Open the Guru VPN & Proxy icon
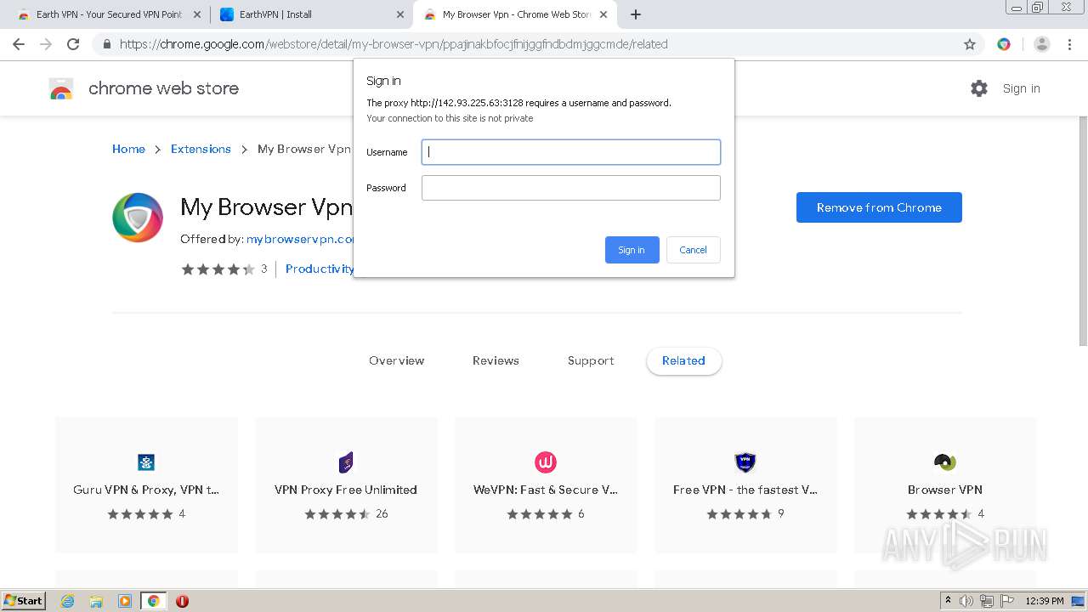This screenshot has width=1088, height=612. tap(146, 462)
